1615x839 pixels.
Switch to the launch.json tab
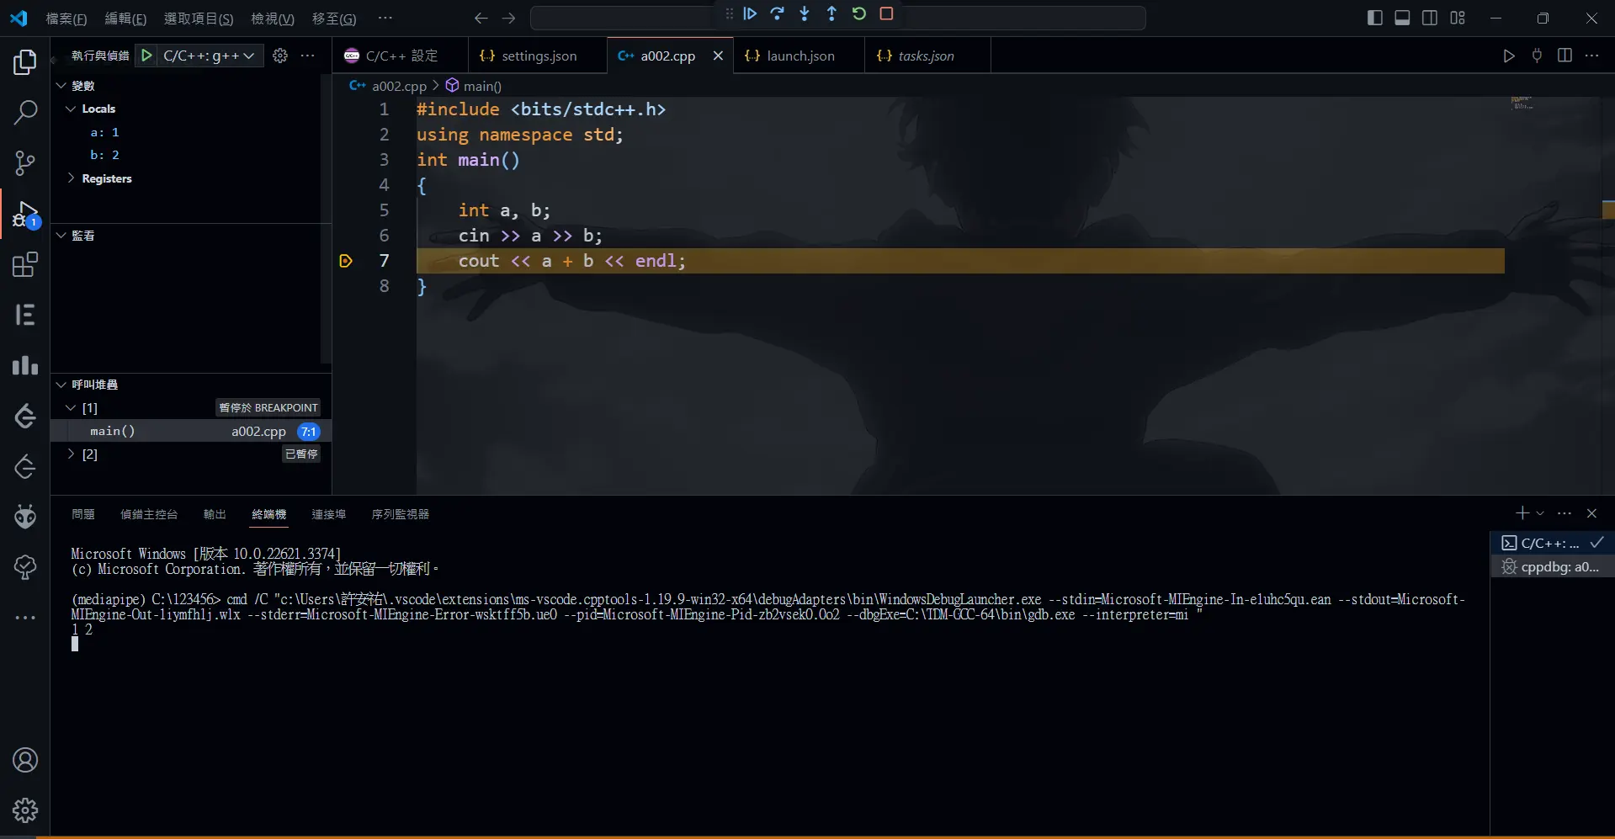tap(800, 56)
